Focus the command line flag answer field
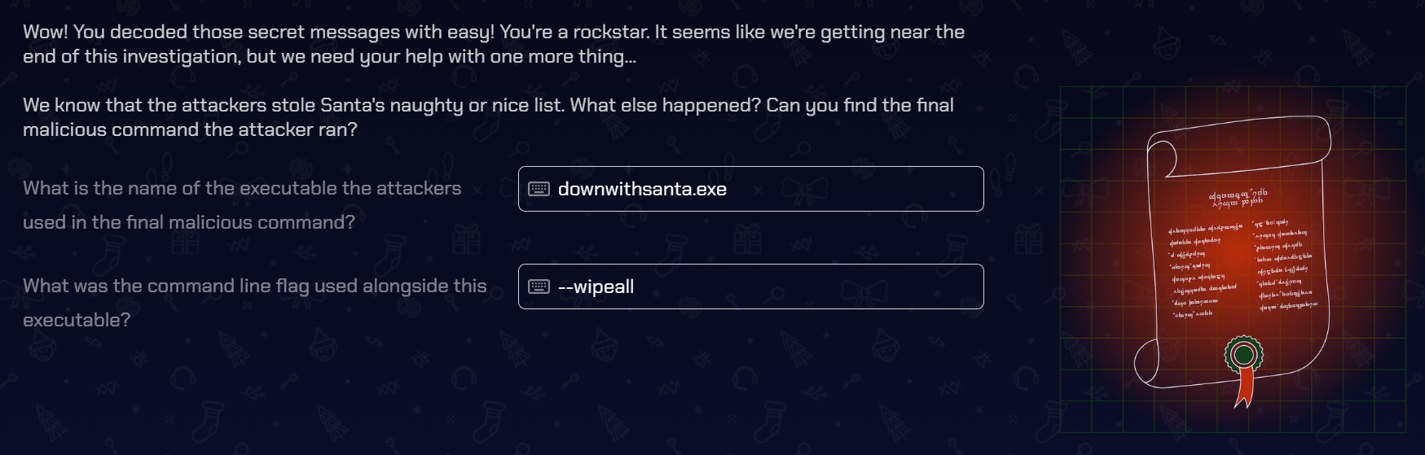The width and height of the screenshot is (1425, 455). (750, 287)
